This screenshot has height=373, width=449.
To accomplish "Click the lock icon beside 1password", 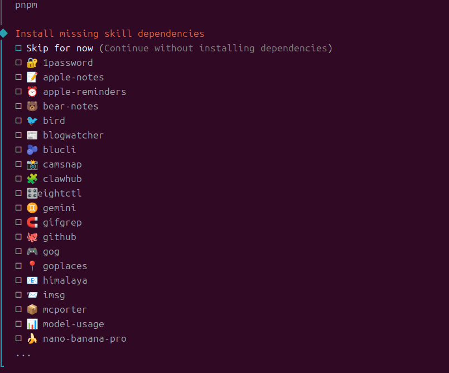I will click(x=32, y=63).
